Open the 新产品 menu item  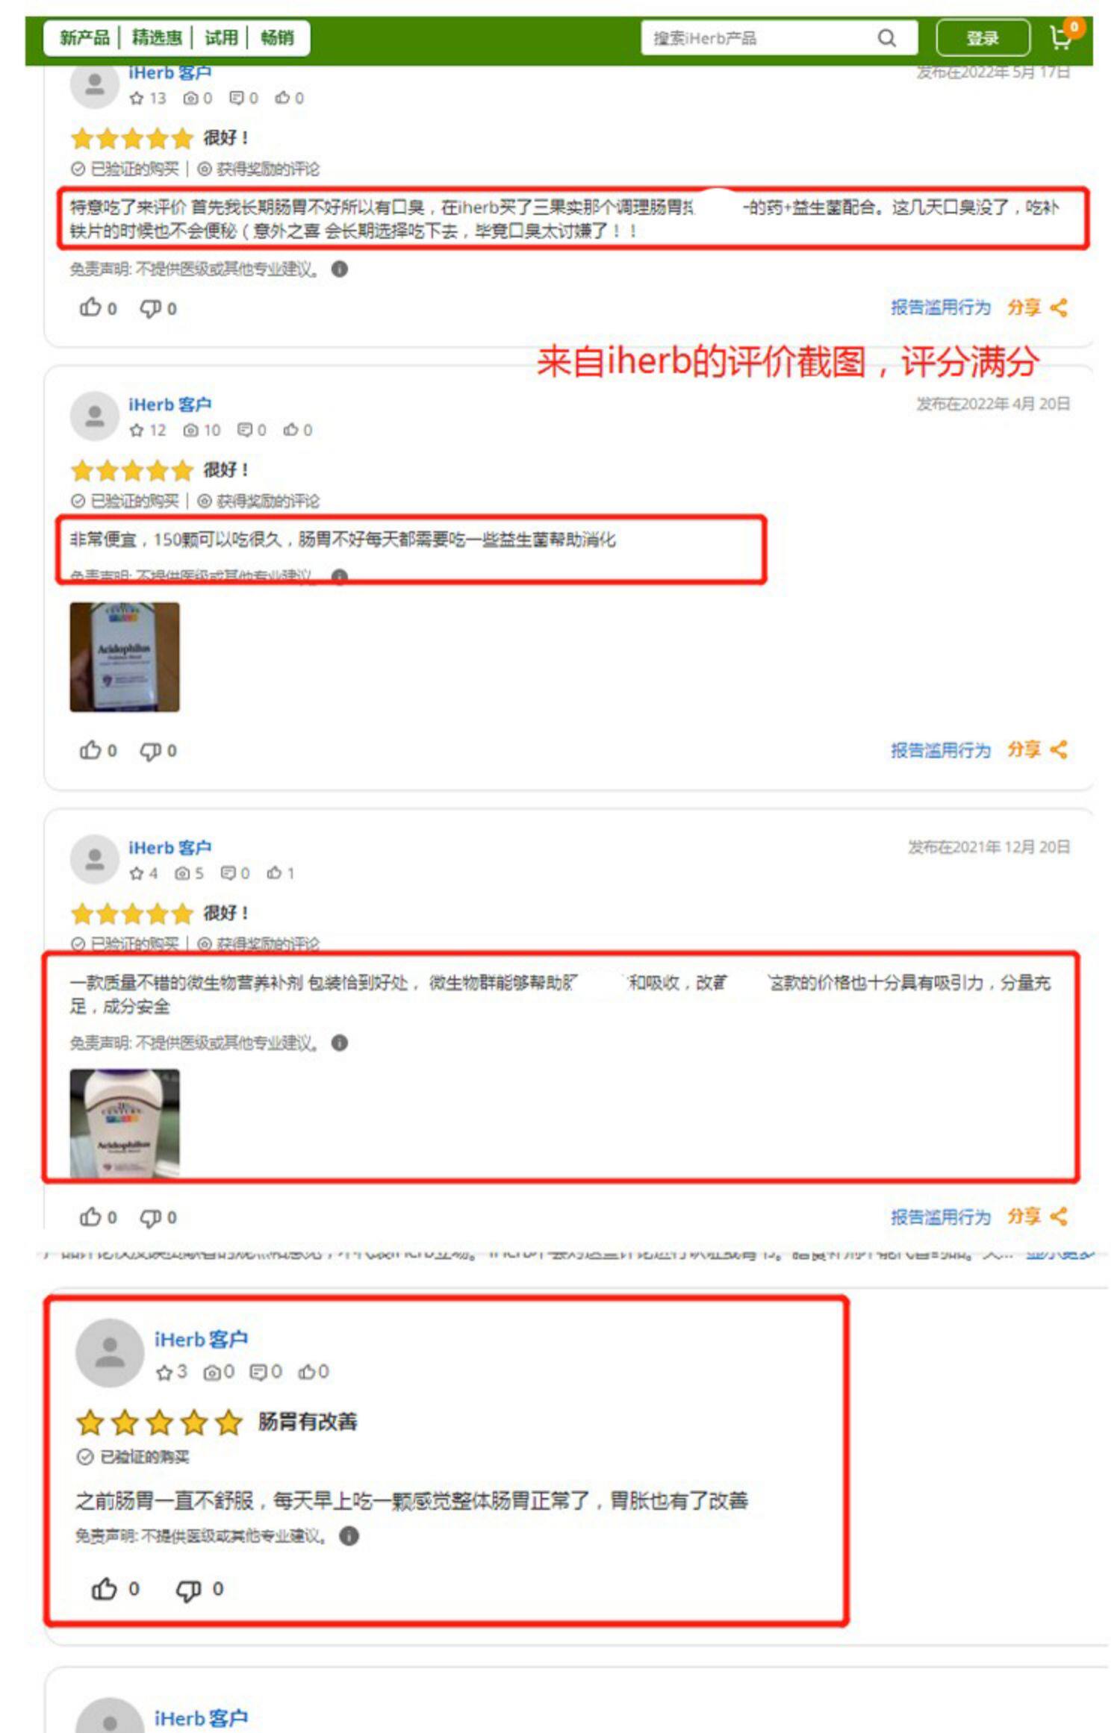84,37
